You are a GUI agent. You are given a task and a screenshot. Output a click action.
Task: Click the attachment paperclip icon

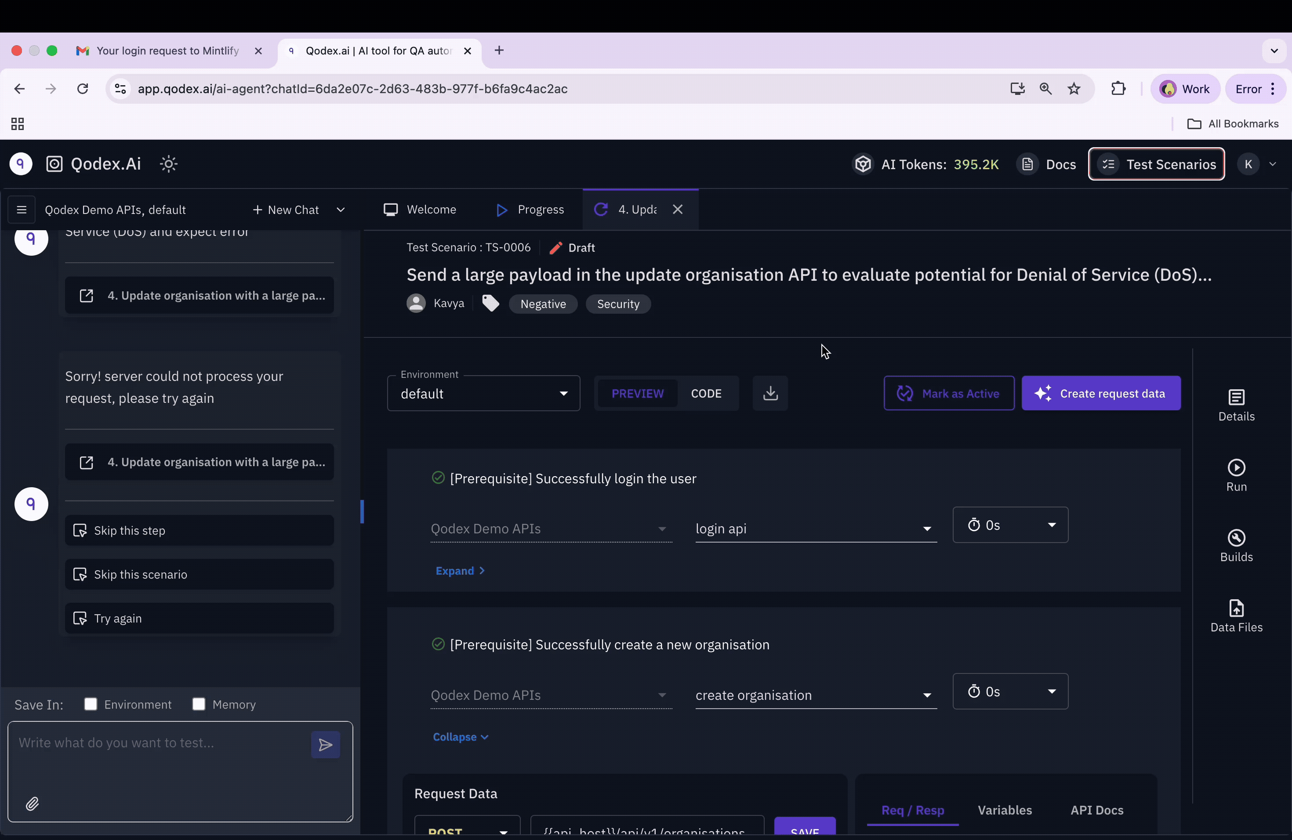point(33,804)
